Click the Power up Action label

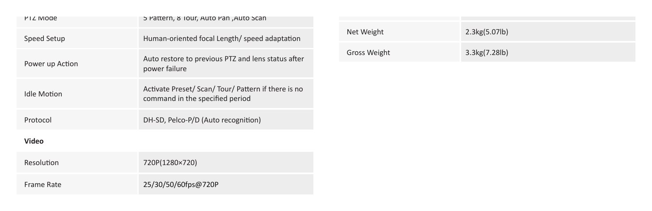[x=51, y=64]
